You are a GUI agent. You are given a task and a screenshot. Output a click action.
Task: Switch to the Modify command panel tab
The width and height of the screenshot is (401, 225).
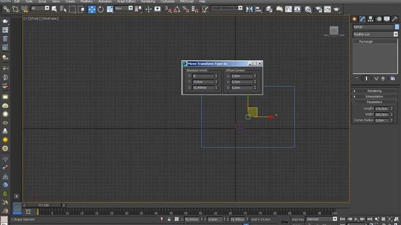[362, 19]
